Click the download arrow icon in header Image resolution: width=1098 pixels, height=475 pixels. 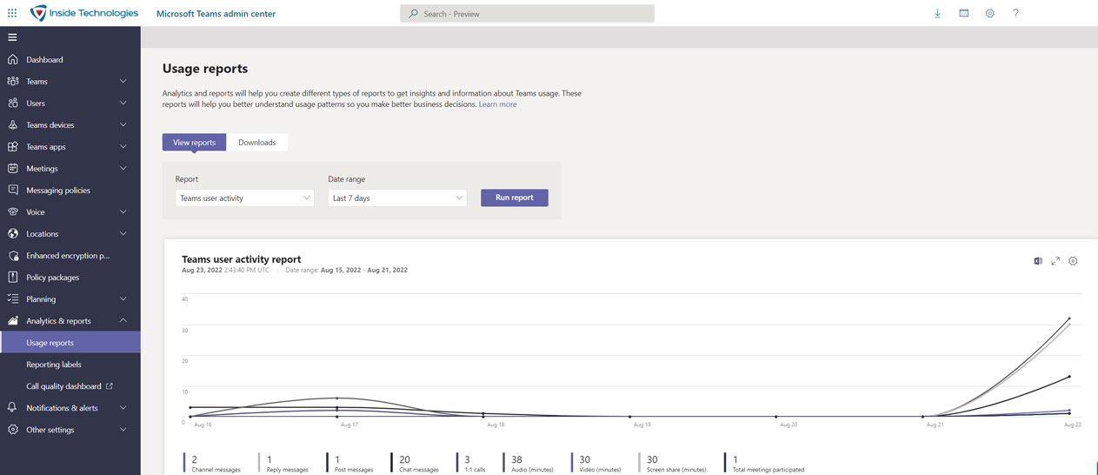pos(937,13)
